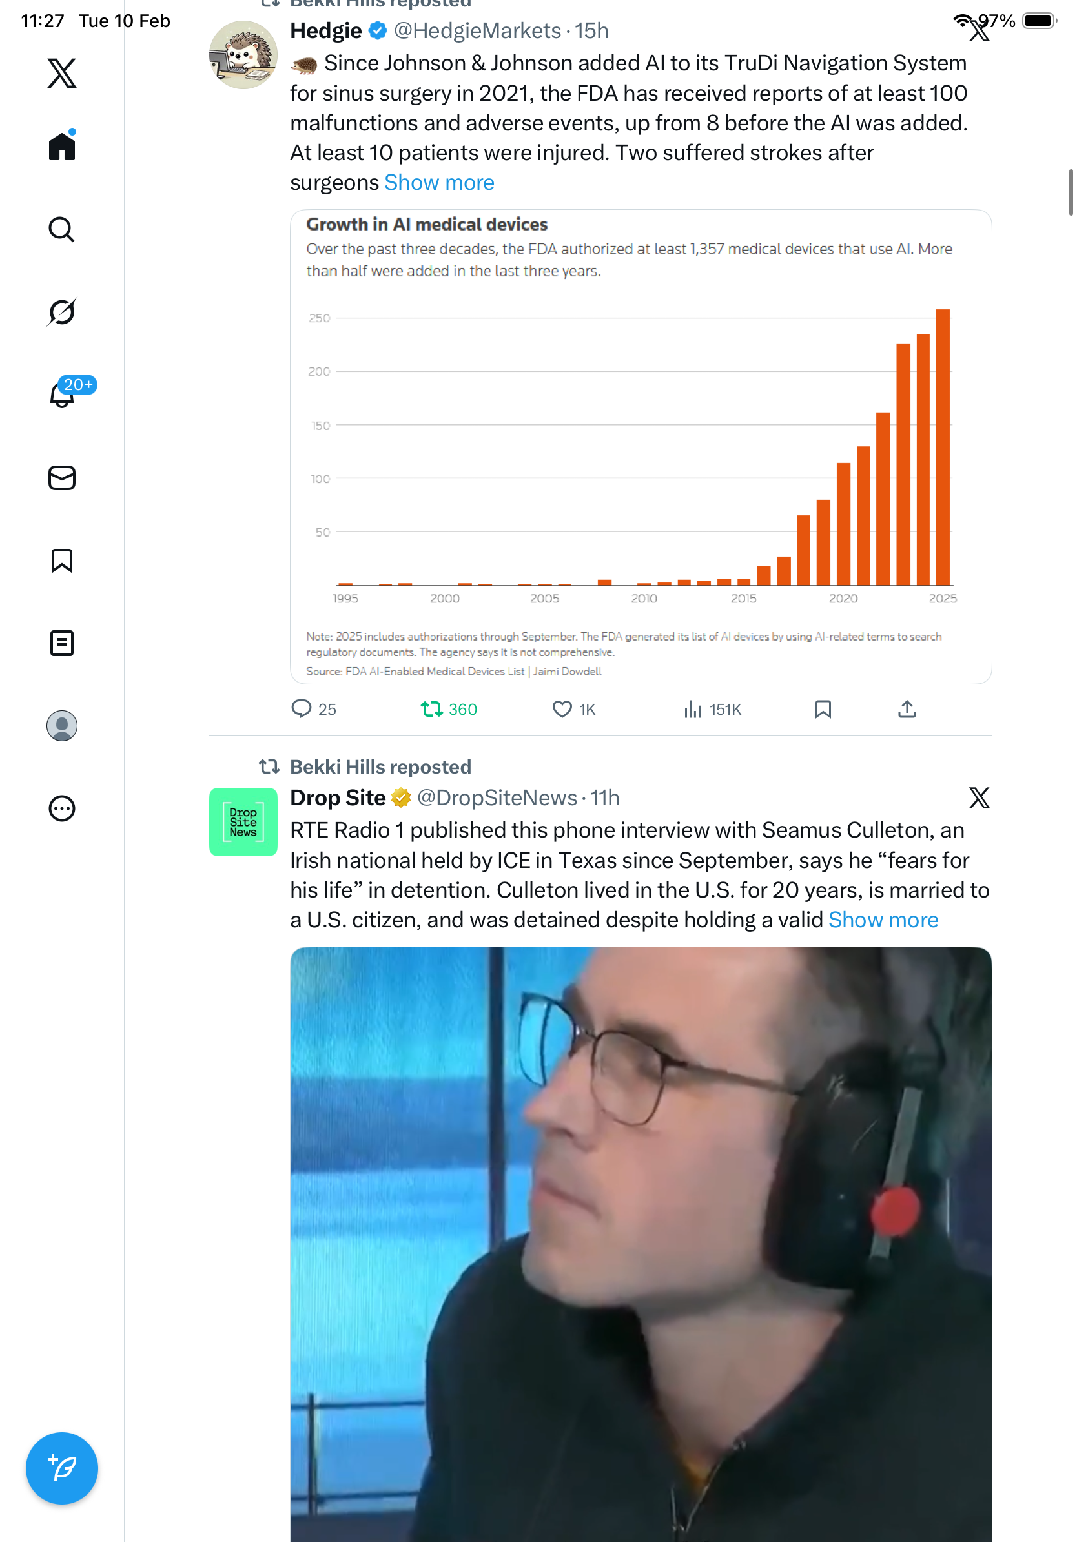Image resolution: width=1077 pixels, height=1542 pixels.
Task: Go to Home feed icon
Action: 62,146
